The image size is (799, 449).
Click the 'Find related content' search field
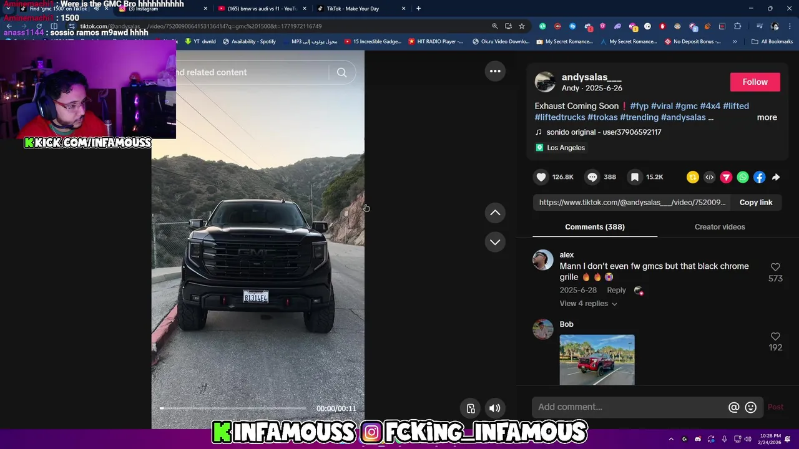[x=250, y=72]
